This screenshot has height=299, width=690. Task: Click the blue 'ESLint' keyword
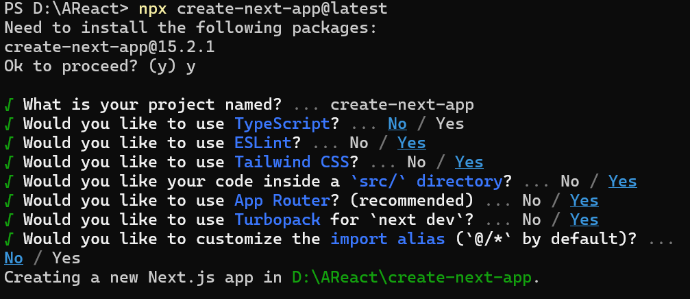pos(263,143)
